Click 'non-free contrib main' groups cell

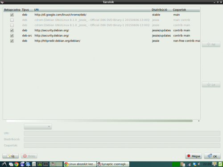tap(186, 41)
